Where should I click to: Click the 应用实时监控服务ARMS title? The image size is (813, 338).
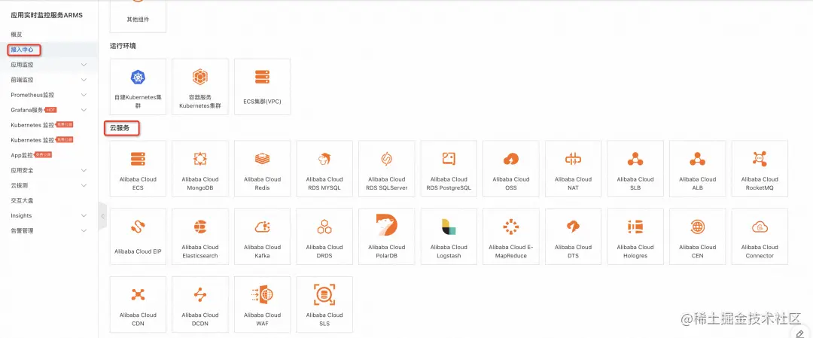(x=47, y=16)
